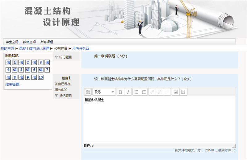Viewport: 247px width, 160px height.
Task: Open the 学生空间 menu
Action: pyautogui.click(x=12, y=42)
